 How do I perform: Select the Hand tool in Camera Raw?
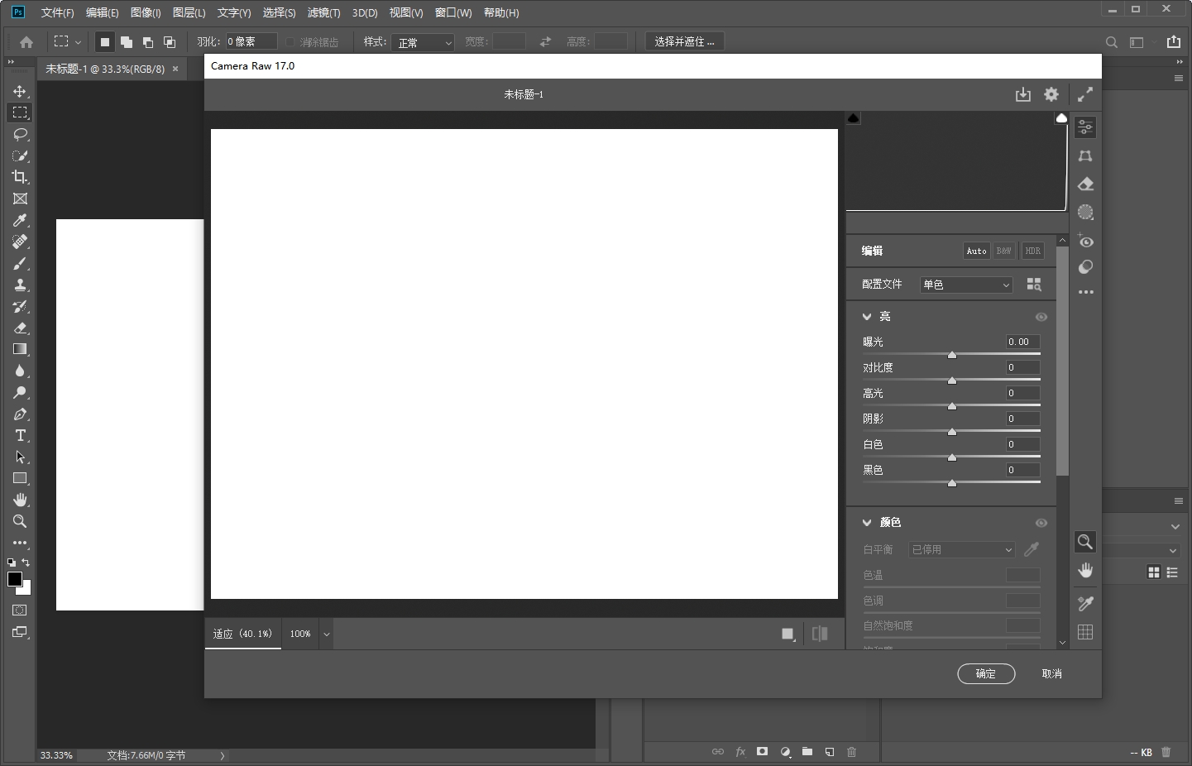(x=1086, y=570)
